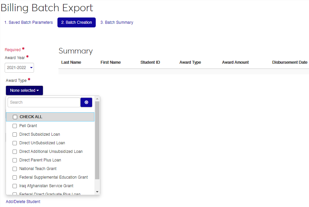
Task: Go to Saved Batch Parameters step
Action: pos(28,22)
